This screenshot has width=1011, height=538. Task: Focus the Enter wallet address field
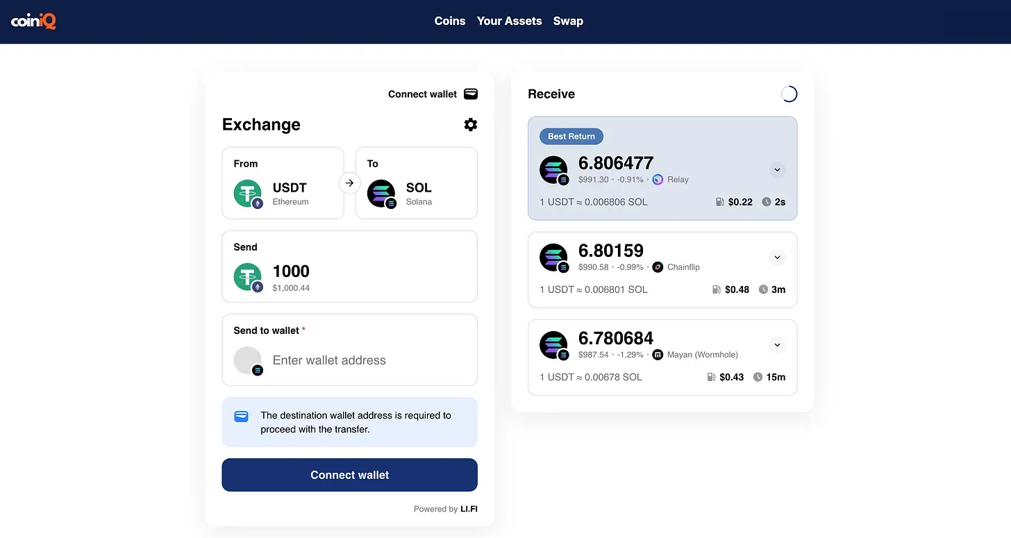pos(369,360)
